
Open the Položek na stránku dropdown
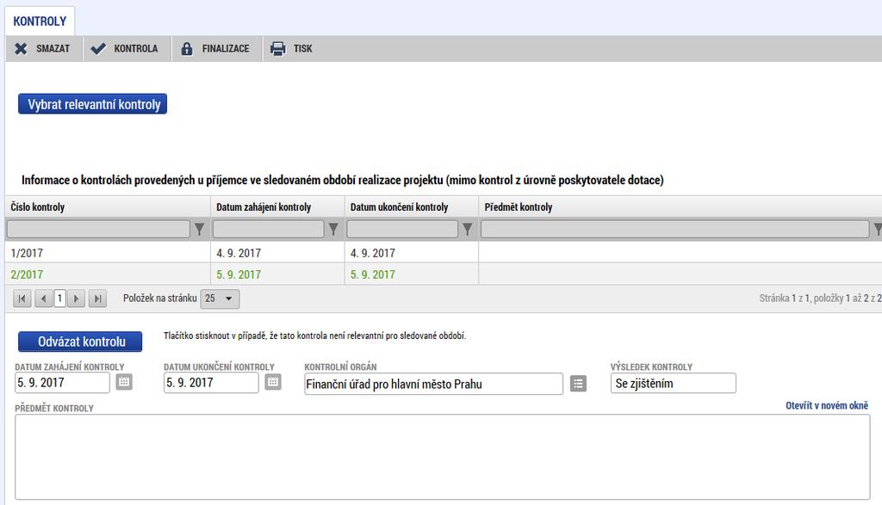[220, 299]
